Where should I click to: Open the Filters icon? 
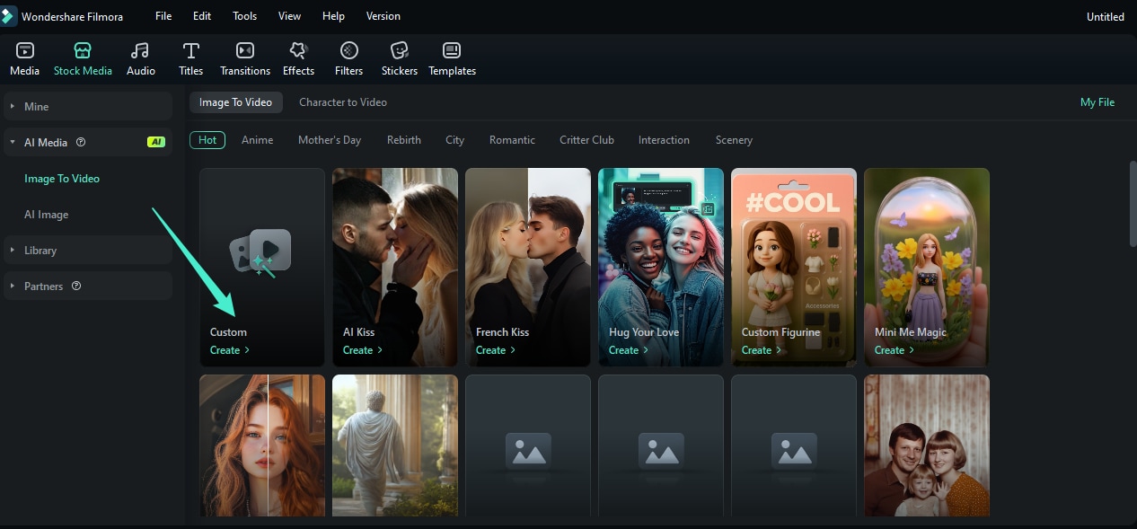pos(349,51)
